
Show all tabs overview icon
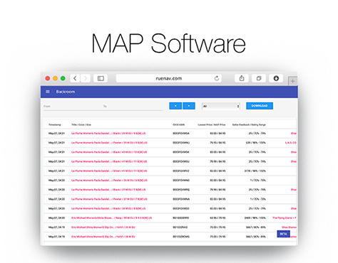(x=259, y=78)
